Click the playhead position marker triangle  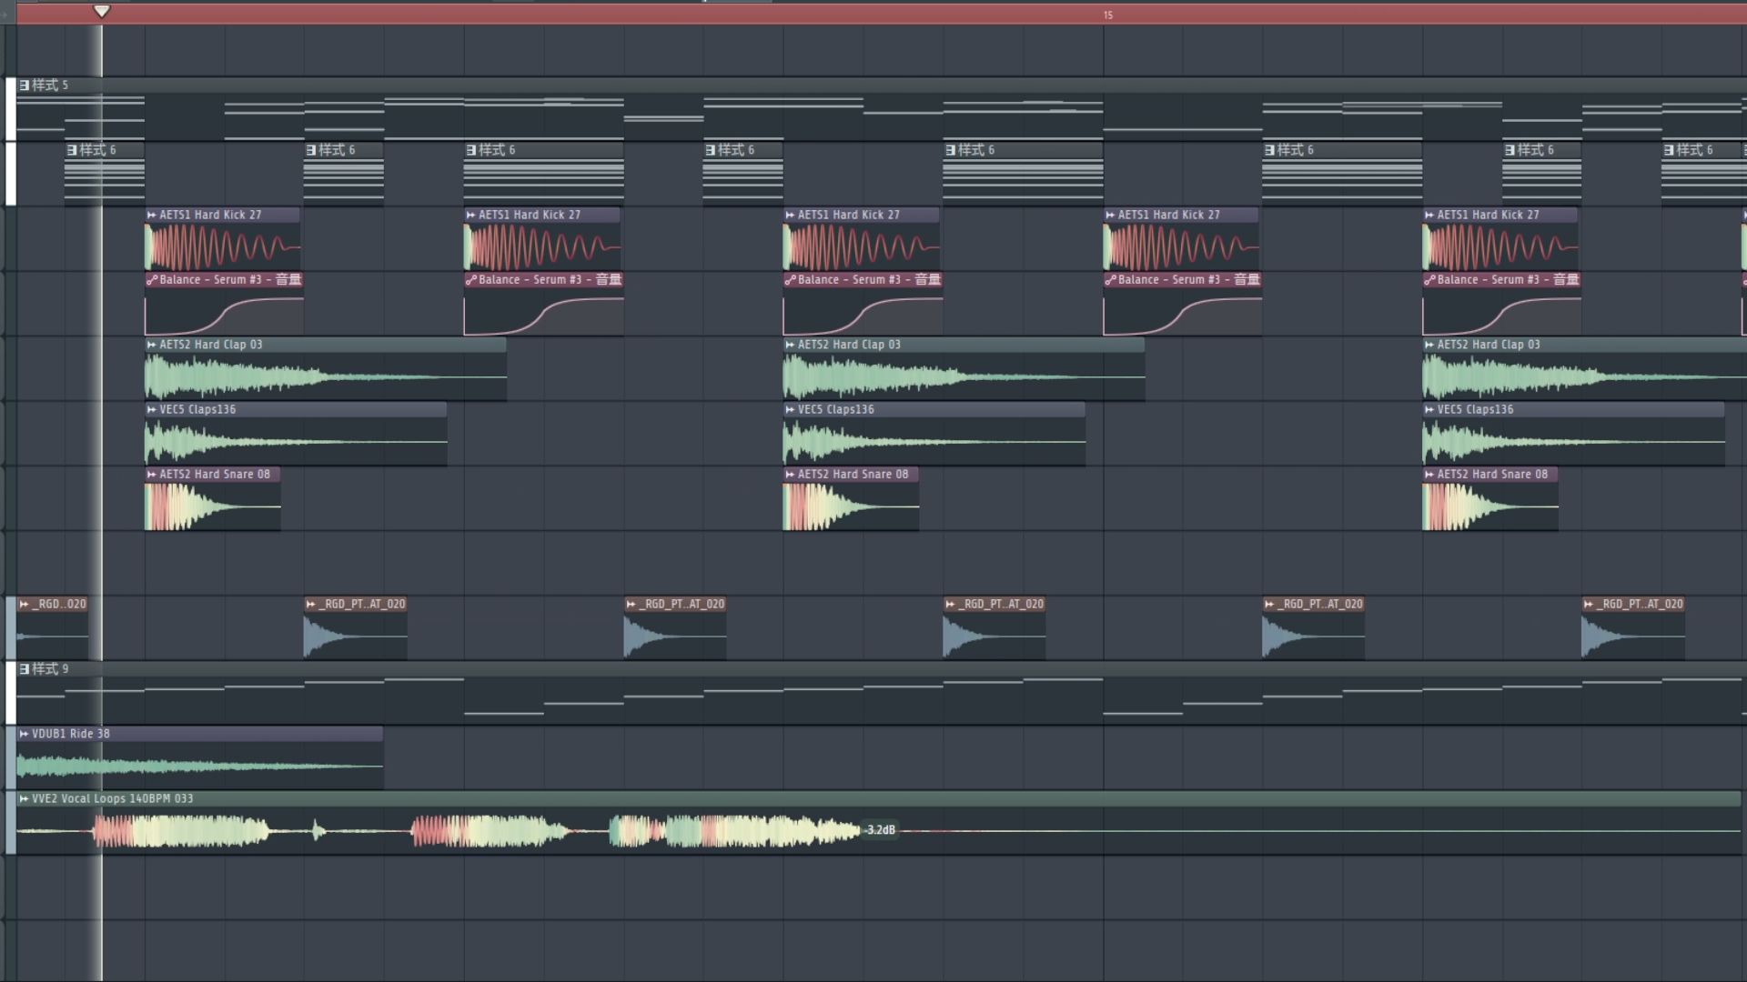pyautogui.click(x=102, y=12)
